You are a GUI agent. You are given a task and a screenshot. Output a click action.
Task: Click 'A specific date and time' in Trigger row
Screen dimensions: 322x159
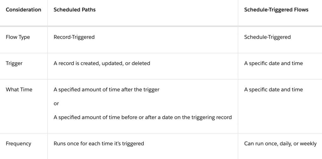click(273, 63)
